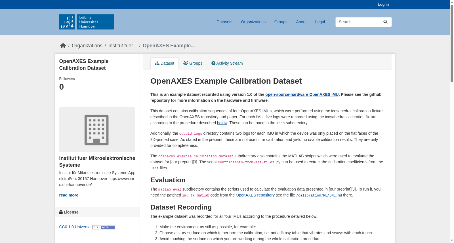
Task: Click the Evaluation heading
Action: pos(168,180)
